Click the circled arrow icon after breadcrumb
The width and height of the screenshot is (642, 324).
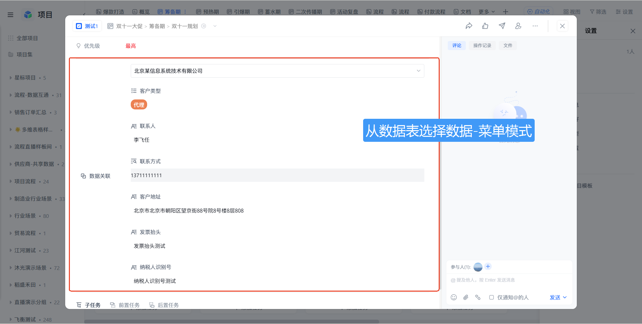tap(204, 26)
